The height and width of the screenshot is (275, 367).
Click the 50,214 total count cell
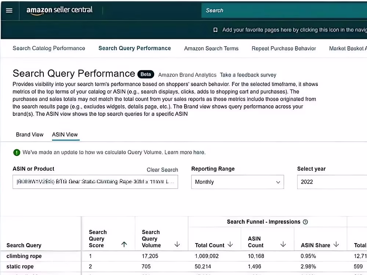[x=203, y=267]
